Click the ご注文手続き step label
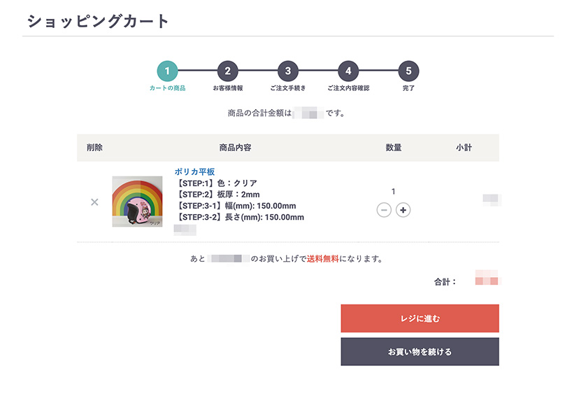Screen dimensions: 579x394 [x=288, y=88]
